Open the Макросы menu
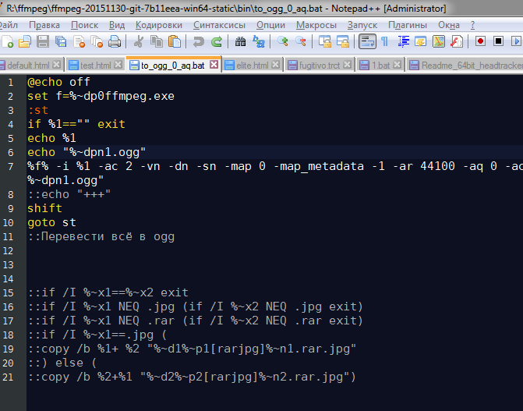 [x=316, y=25]
